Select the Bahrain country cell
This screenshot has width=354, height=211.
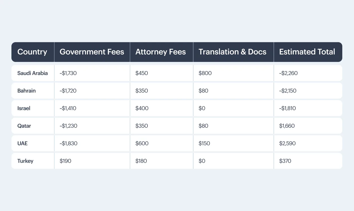coord(26,91)
